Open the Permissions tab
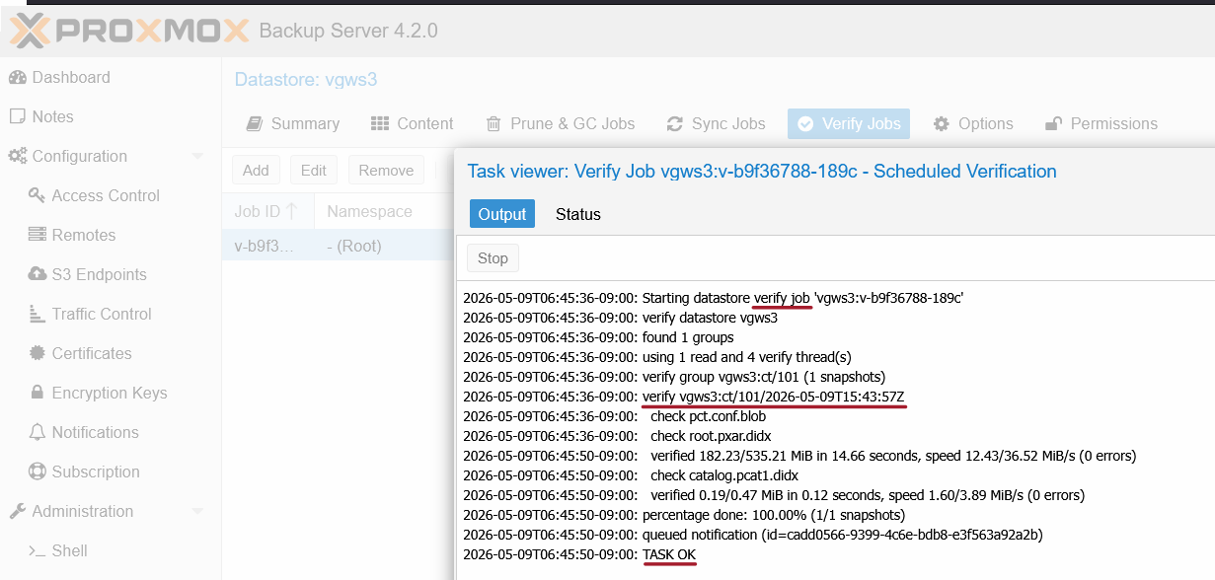 point(1101,123)
